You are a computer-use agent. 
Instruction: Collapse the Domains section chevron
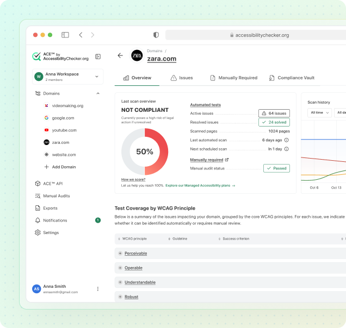pyautogui.click(x=98, y=93)
